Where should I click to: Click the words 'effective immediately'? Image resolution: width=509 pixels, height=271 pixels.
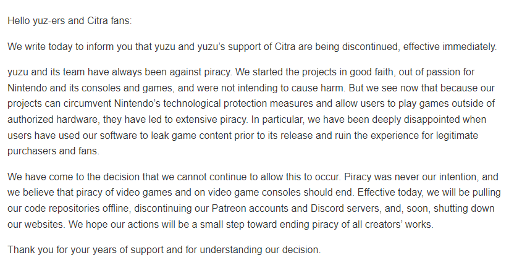tap(449, 47)
